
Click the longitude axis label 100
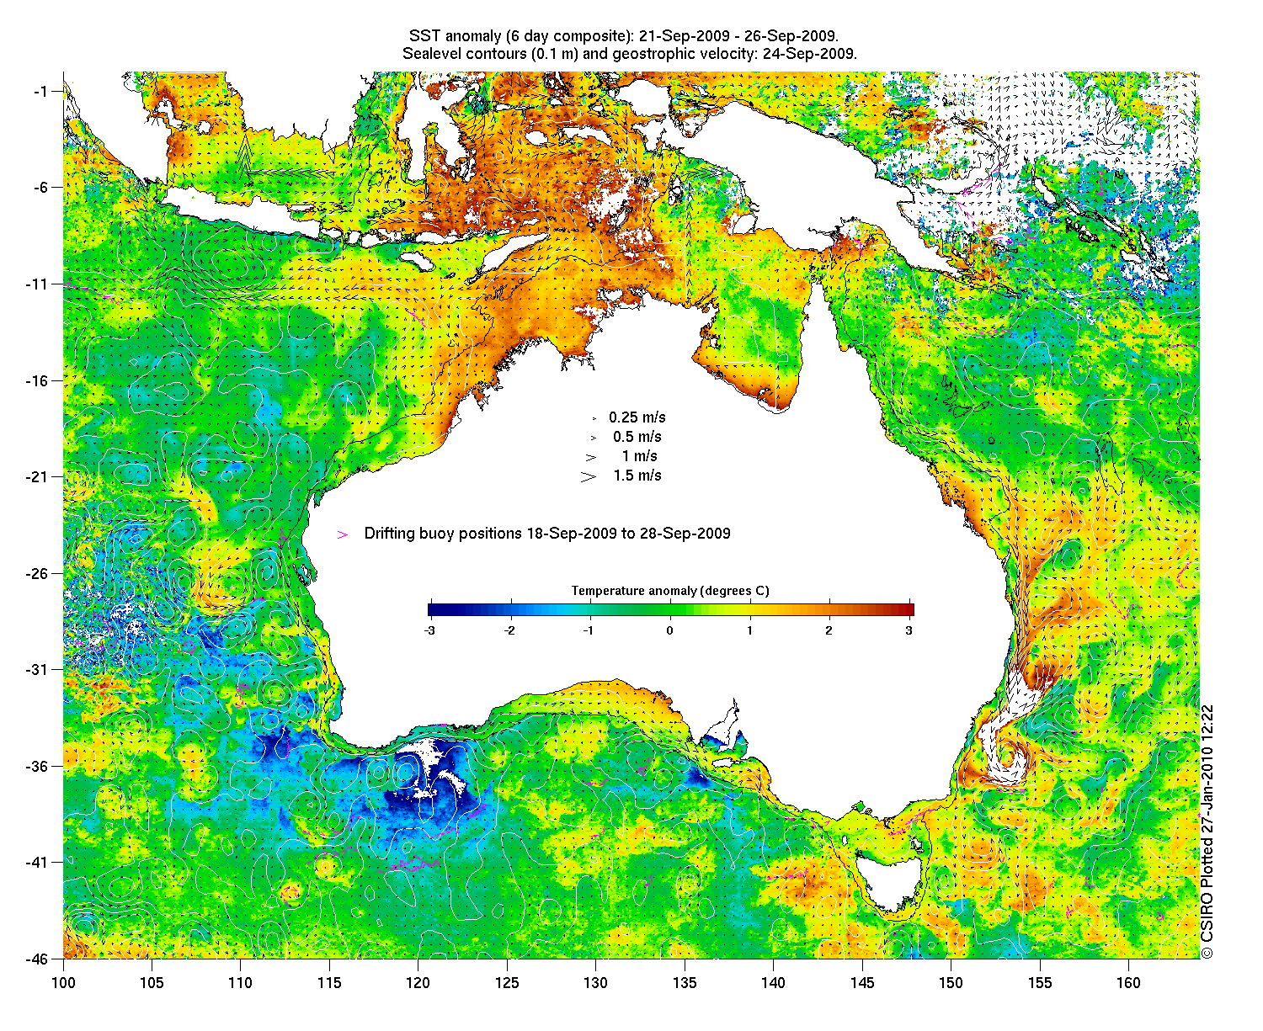pyautogui.click(x=63, y=983)
